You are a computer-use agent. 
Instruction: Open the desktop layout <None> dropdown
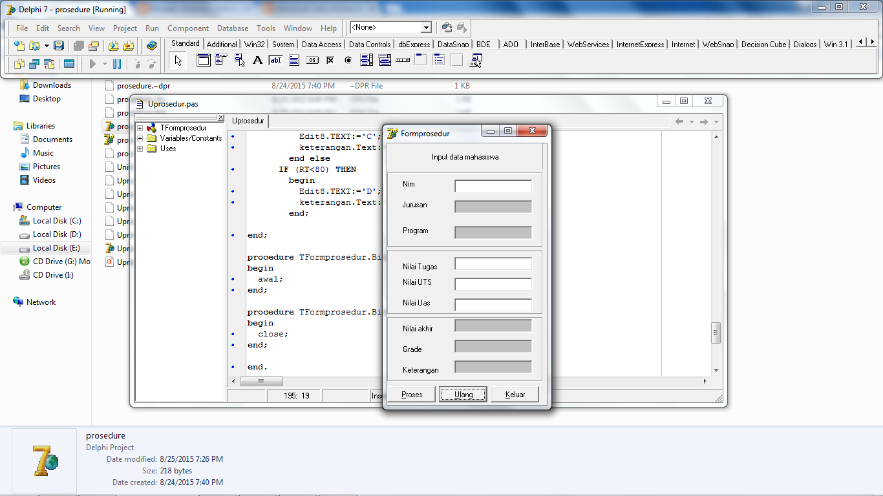[426, 28]
